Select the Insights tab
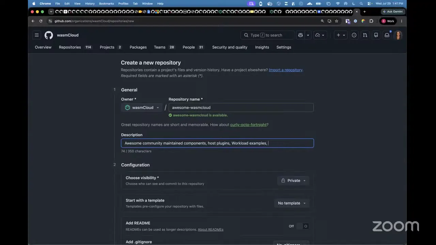Screen dimensions: 436x245 [x=262, y=47]
